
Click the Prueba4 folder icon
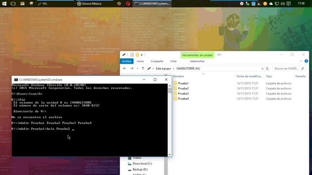point(175,99)
